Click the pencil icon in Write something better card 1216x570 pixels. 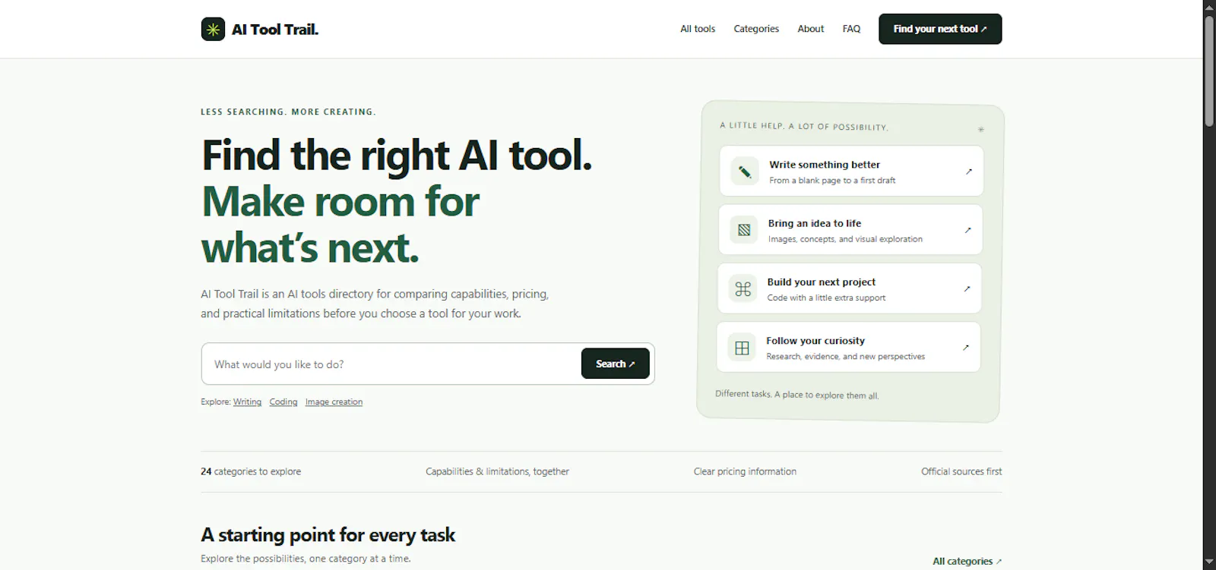click(x=745, y=172)
